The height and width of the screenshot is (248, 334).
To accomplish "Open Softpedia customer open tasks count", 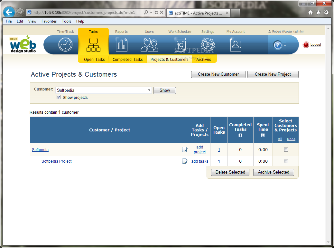I will tap(219, 150).
